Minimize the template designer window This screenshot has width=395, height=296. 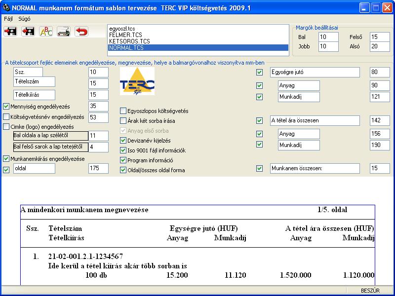click(364, 8)
